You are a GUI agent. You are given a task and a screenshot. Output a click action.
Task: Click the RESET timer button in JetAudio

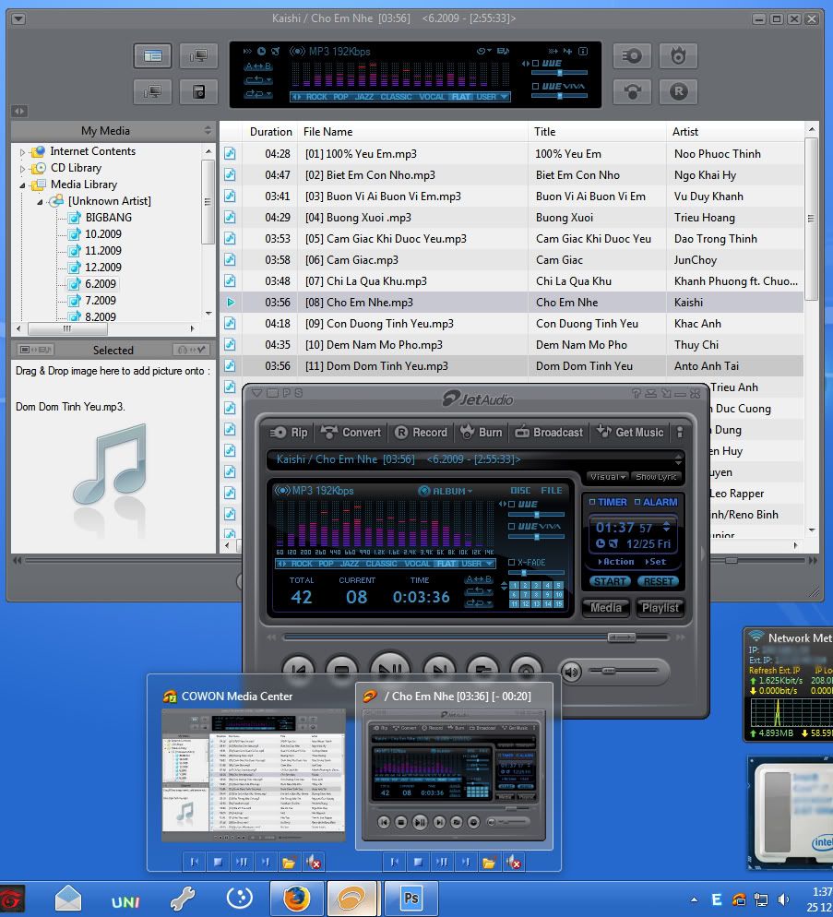click(658, 581)
